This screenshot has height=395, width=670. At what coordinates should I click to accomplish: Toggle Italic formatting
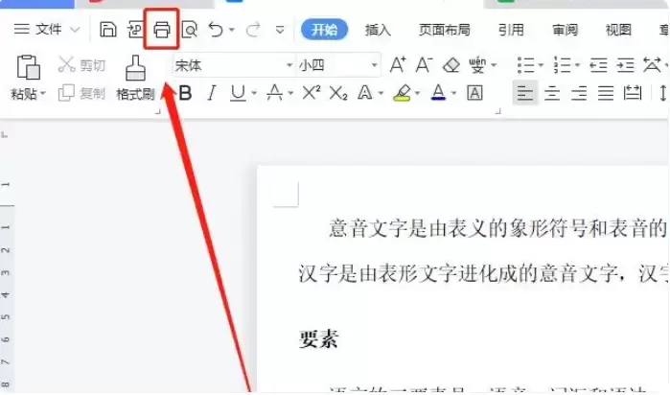212,93
